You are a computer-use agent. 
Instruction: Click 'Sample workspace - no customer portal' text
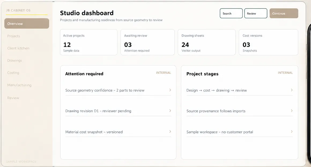pyautogui.click(x=220, y=132)
